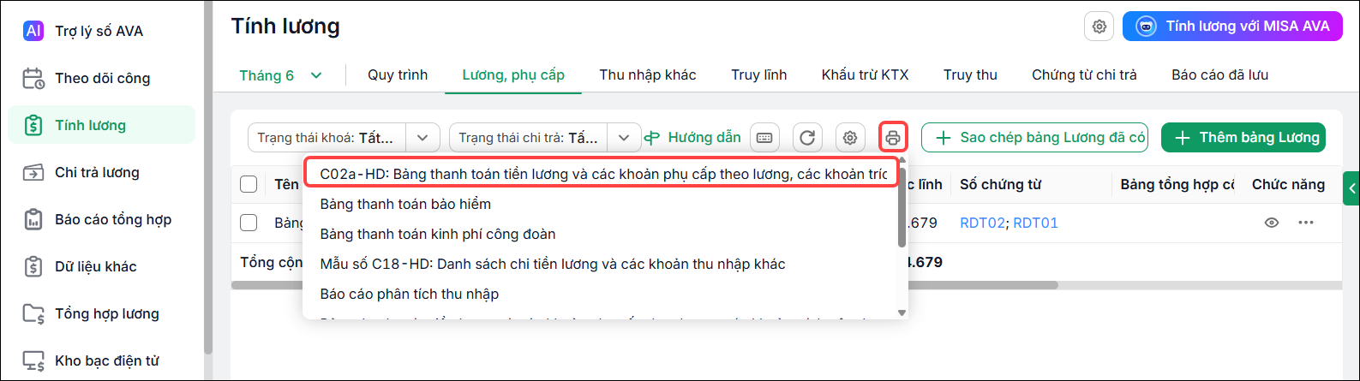This screenshot has width=1360, height=381.
Task: Collapse the green right side panel arrow
Action: (x=1351, y=188)
